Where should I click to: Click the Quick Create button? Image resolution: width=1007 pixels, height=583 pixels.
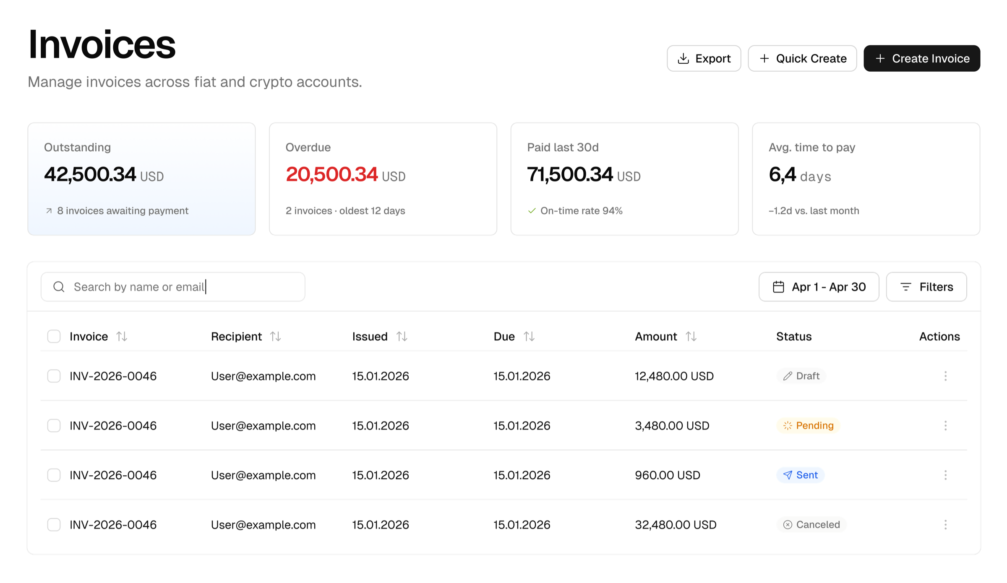802,58
